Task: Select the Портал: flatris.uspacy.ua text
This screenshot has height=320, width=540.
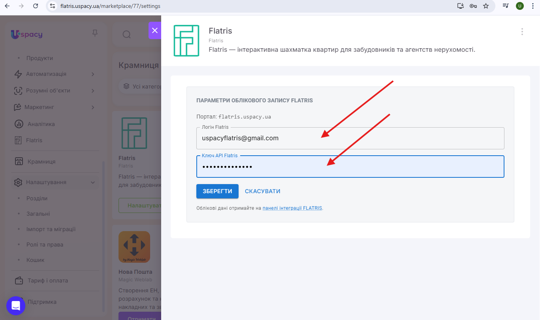Action: (x=233, y=117)
